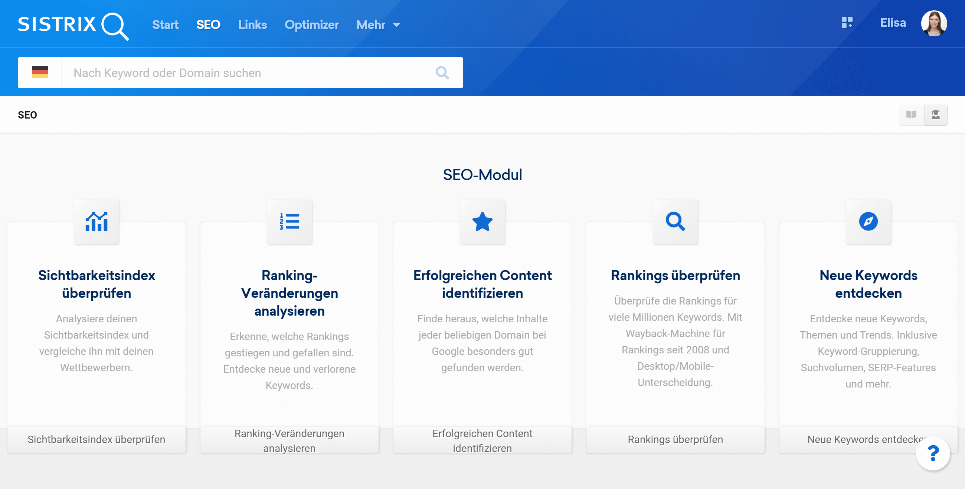Open the dashboard grid add icon
965x489 pixels.
(x=847, y=23)
